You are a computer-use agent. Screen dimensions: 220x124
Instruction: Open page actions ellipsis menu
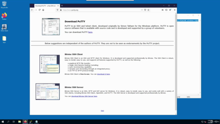click(x=142, y=10)
